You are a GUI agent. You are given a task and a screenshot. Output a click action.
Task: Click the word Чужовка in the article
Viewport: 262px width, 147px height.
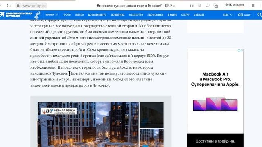59,73
